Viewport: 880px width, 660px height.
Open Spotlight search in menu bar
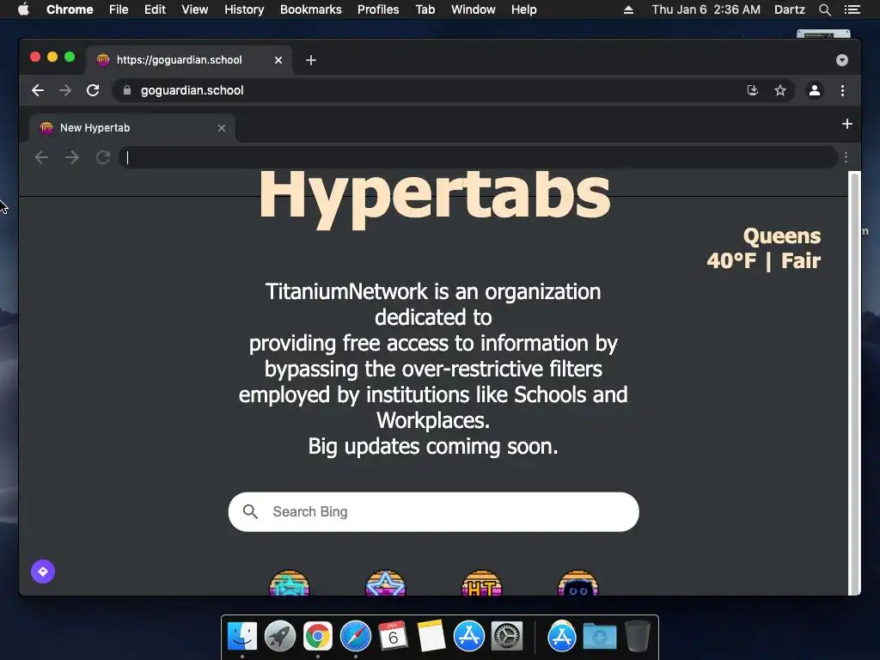coord(824,9)
